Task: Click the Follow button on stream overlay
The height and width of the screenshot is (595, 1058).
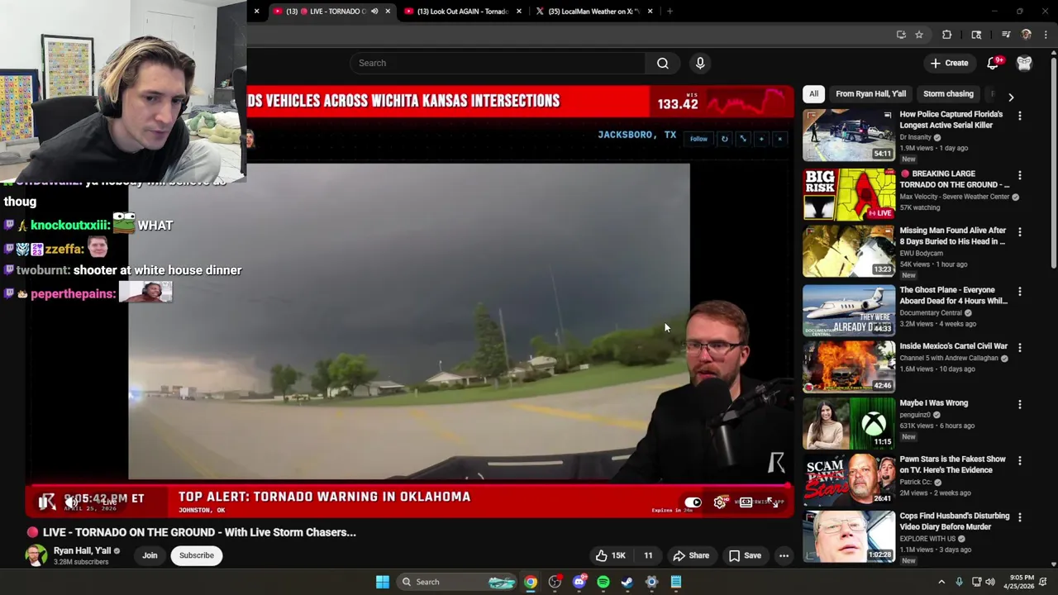Action: [x=698, y=139]
